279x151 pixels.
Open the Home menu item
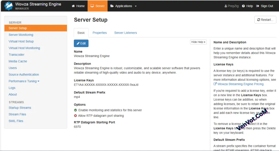pyautogui.click(x=78, y=6)
